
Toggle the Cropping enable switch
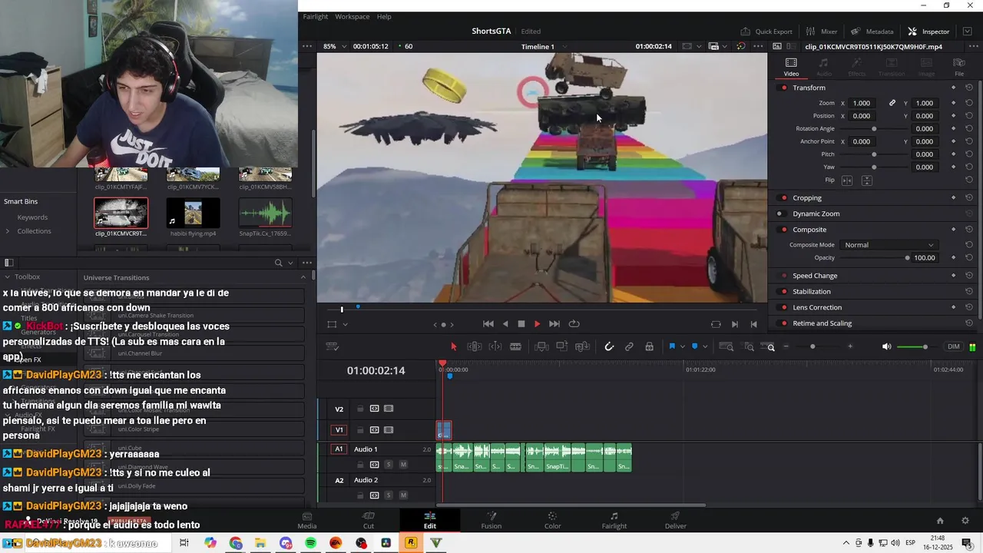pos(783,198)
